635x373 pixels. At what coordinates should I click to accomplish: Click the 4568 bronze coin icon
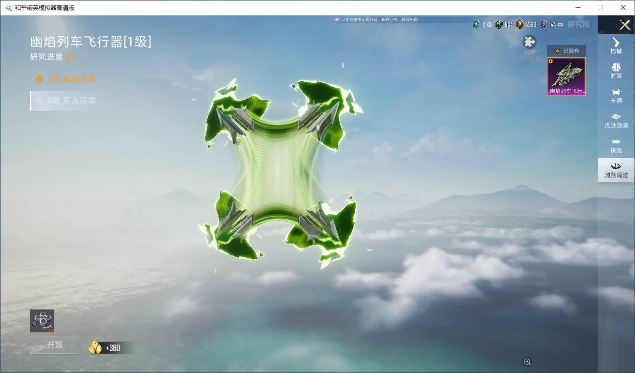click(520, 24)
